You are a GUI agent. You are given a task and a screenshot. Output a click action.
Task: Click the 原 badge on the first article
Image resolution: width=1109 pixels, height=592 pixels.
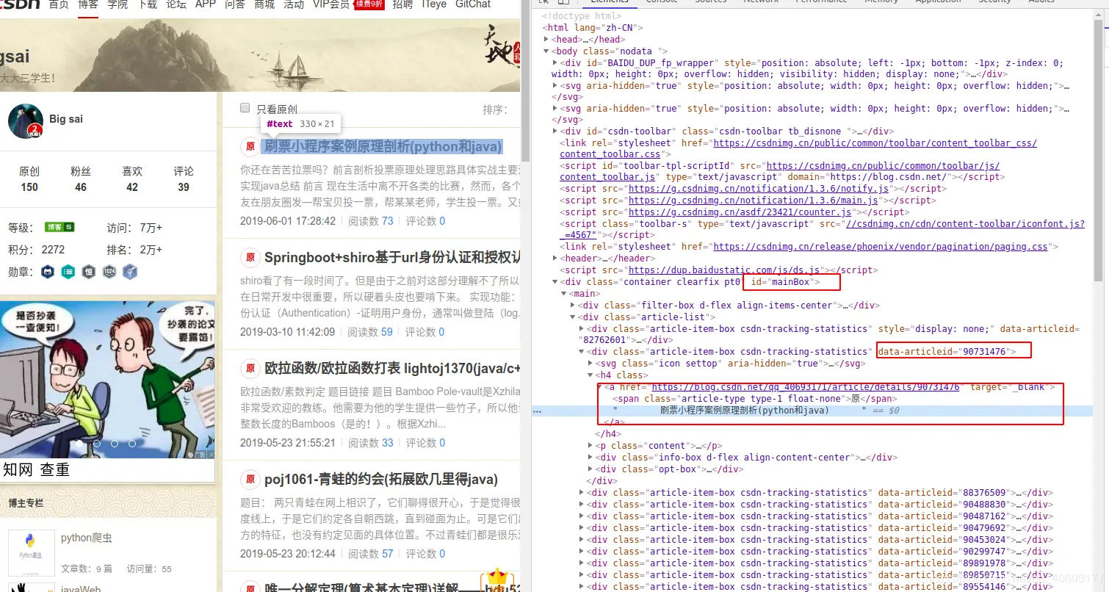point(250,147)
